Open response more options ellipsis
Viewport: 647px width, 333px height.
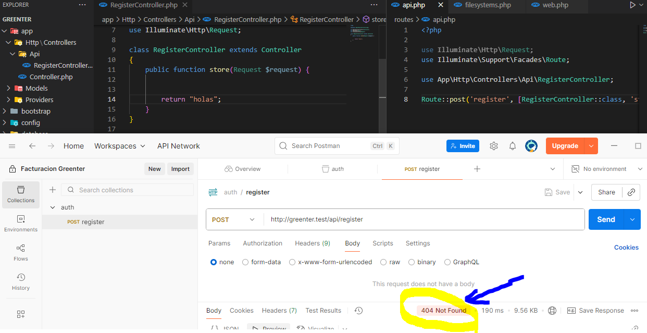(634, 311)
